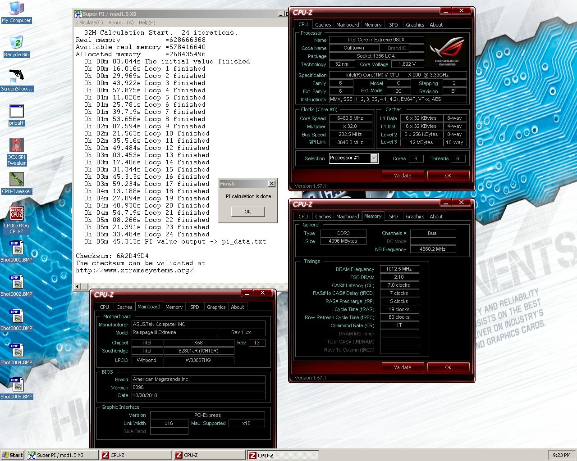This screenshot has width=577, height=461.
Task: Open the Graphics tab in the CPU window
Action: point(415,25)
